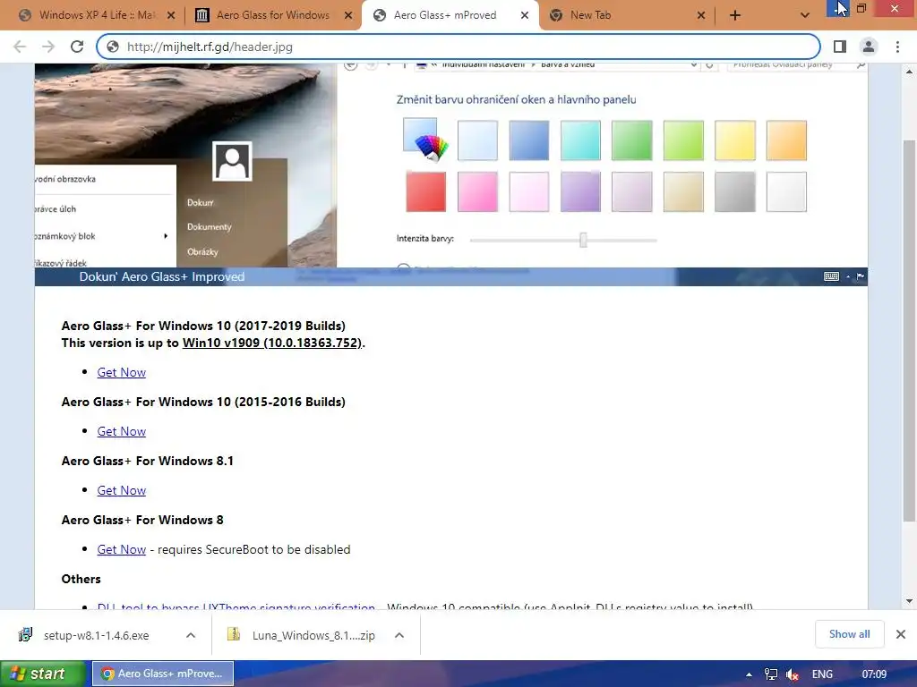Show hidden system tray icons
Screen dimensions: 917x687
(x=749, y=674)
